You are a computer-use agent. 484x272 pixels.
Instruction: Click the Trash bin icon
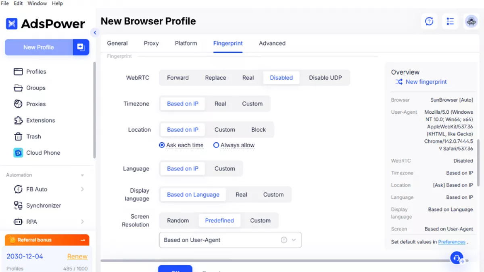[18, 137]
